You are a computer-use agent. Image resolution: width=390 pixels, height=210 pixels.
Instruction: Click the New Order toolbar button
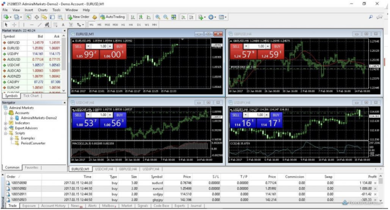coord(78,17)
